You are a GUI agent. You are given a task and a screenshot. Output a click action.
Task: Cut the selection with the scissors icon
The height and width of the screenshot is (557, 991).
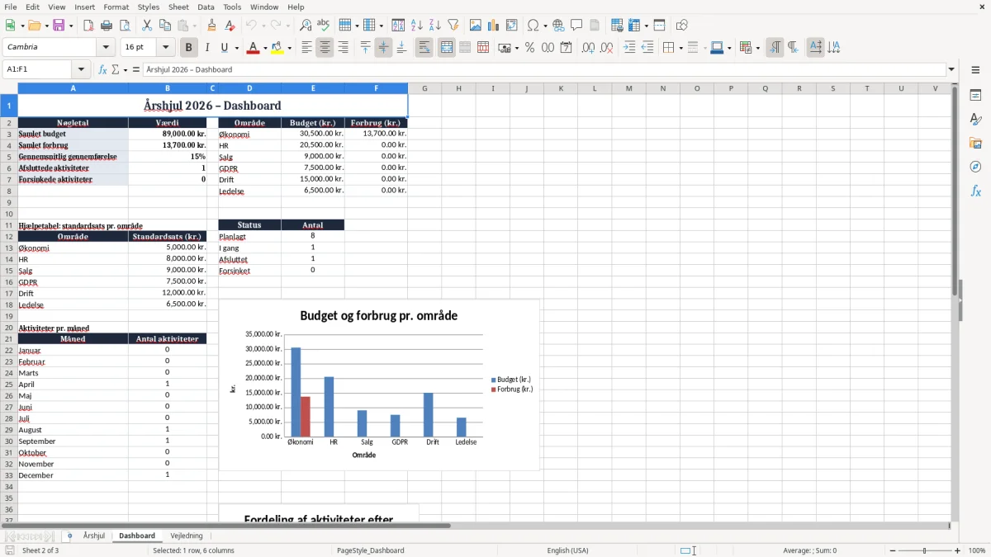pyautogui.click(x=147, y=26)
